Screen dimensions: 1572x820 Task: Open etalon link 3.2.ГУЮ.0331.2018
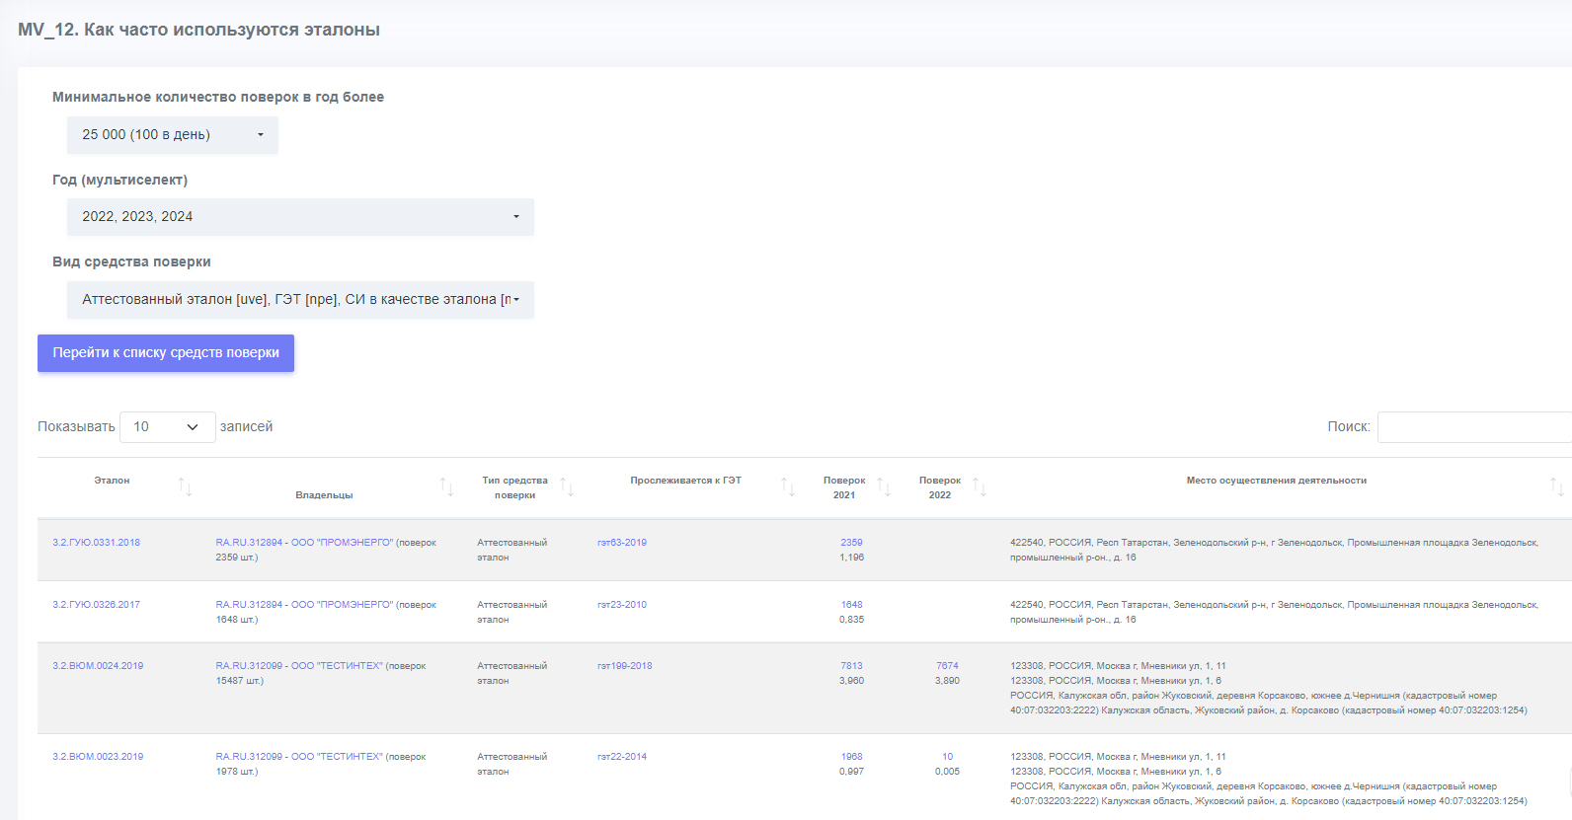[96, 543]
